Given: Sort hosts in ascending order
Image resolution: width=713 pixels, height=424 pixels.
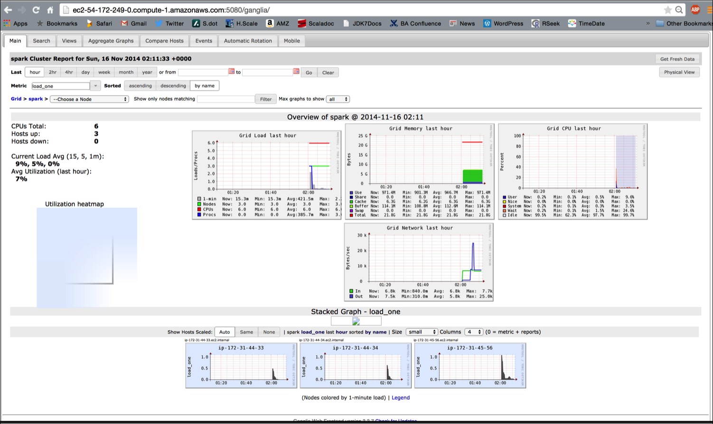Looking at the screenshot, I should pos(141,86).
